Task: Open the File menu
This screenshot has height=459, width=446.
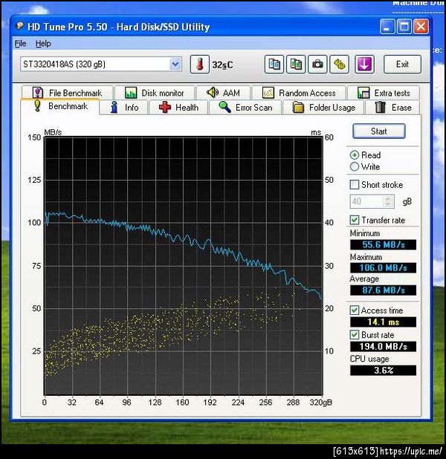Action: 20,44
